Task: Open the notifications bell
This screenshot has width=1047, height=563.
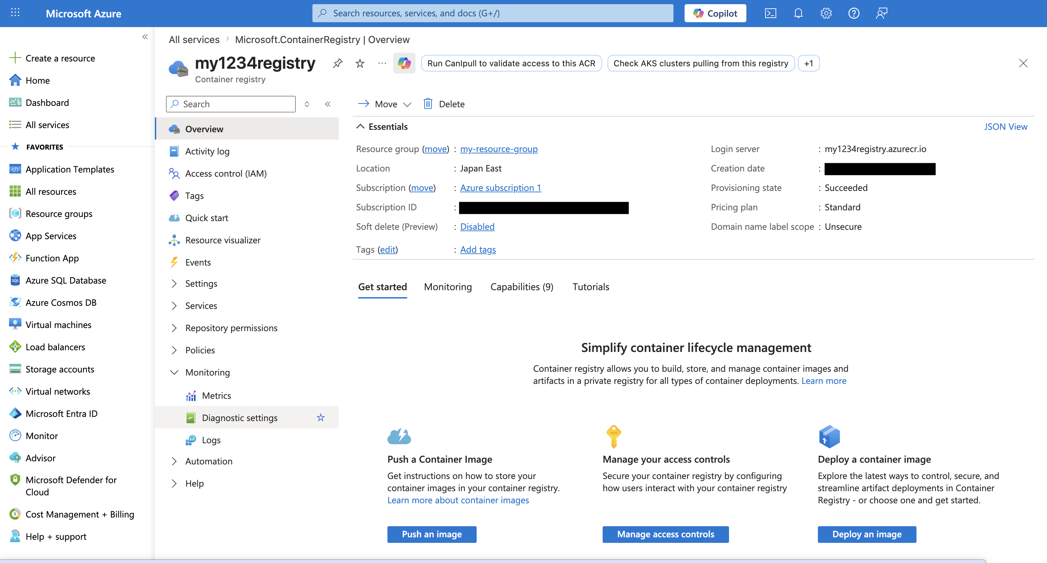Action: pos(798,14)
